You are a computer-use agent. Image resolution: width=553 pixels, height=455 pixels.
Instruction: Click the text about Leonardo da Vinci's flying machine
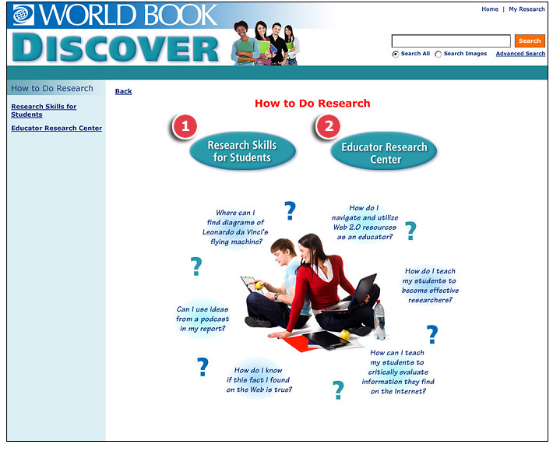click(235, 227)
